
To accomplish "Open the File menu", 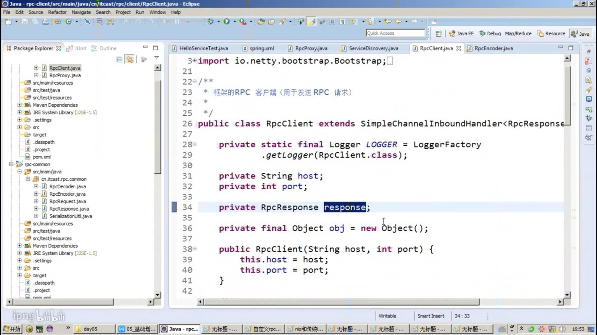I will coord(7,12).
